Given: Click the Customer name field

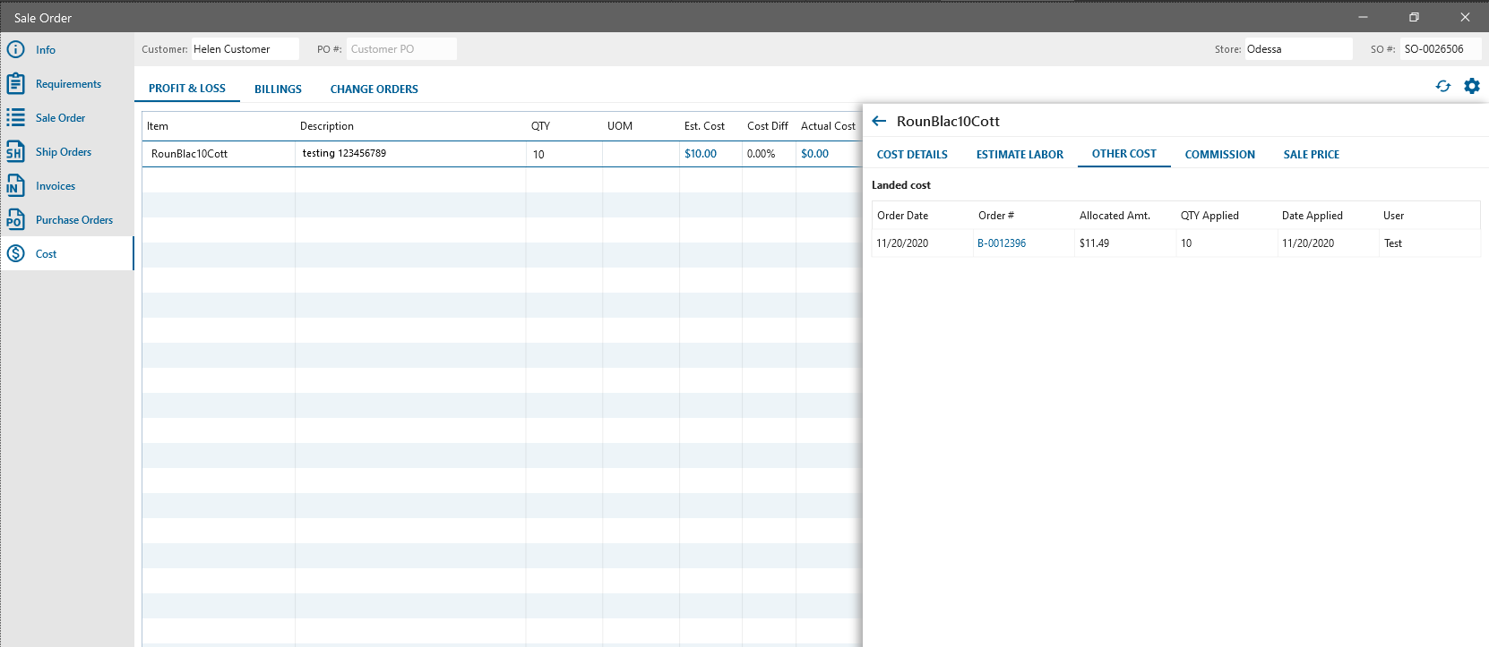Looking at the screenshot, I should pyautogui.click(x=245, y=49).
